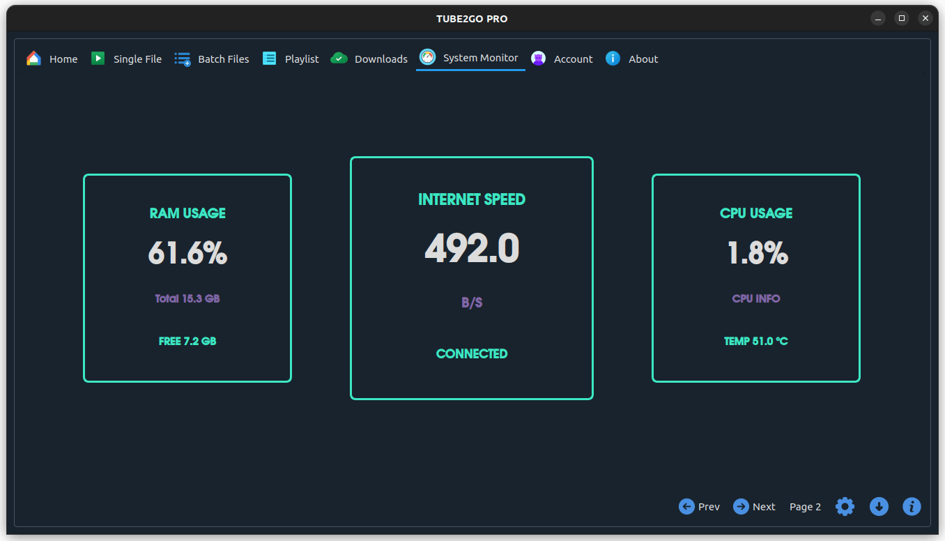Go to the Batch Files tab
Image resolution: width=945 pixels, height=541 pixels.
[212, 59]
